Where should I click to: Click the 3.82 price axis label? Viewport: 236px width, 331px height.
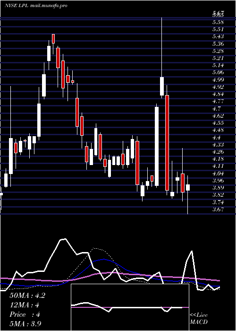[x=218, y=195]
